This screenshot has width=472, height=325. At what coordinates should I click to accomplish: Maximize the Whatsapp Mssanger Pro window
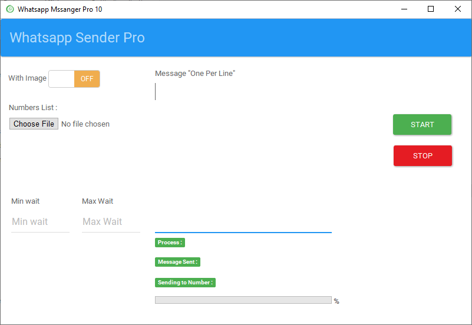[431, 9]
